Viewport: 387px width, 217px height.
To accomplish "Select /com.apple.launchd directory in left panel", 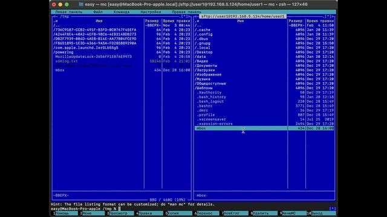I will click(x=122, y=48).
